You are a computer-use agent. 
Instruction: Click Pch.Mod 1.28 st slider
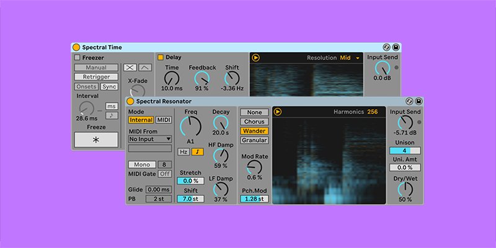click(x=254, y=199)
